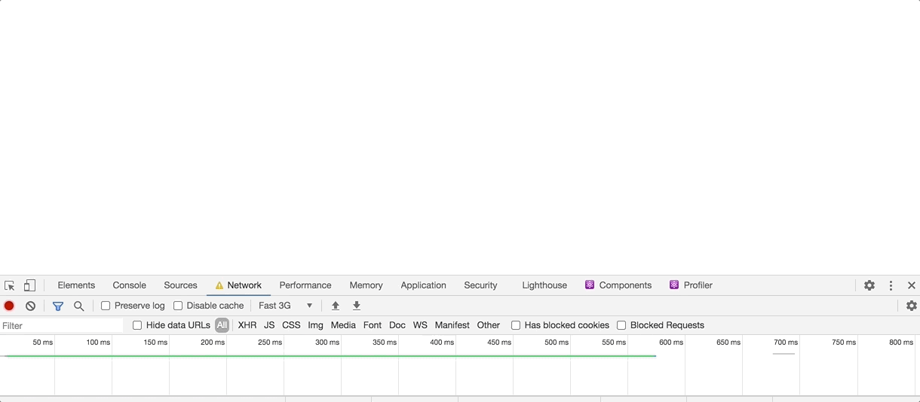Open Network panel settings gear
The height and width of the screenshot is (402, 920).
912,306
